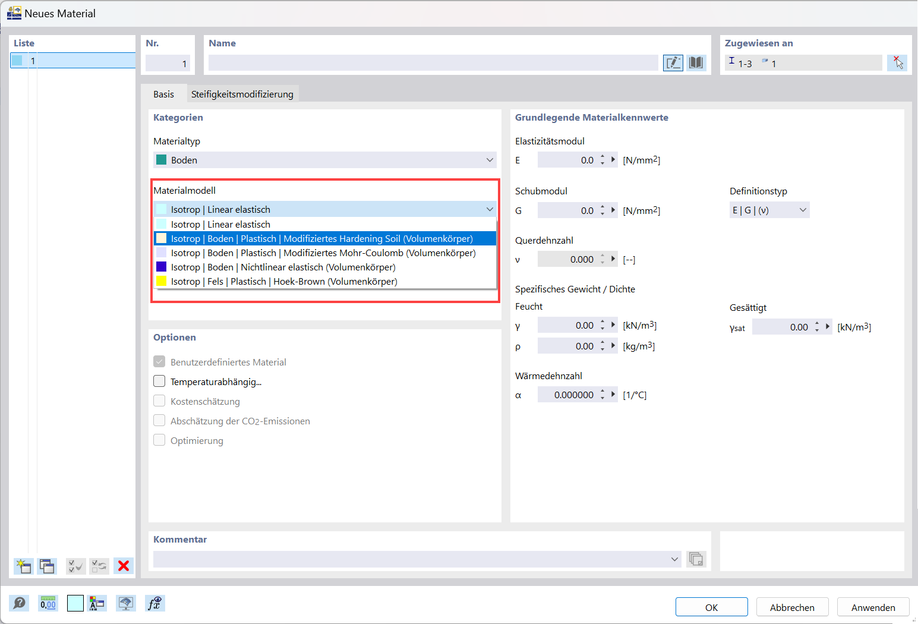Switch to the Basis tab
The width and height of the screenshot is (918, 624).
[x=163, y=94]
